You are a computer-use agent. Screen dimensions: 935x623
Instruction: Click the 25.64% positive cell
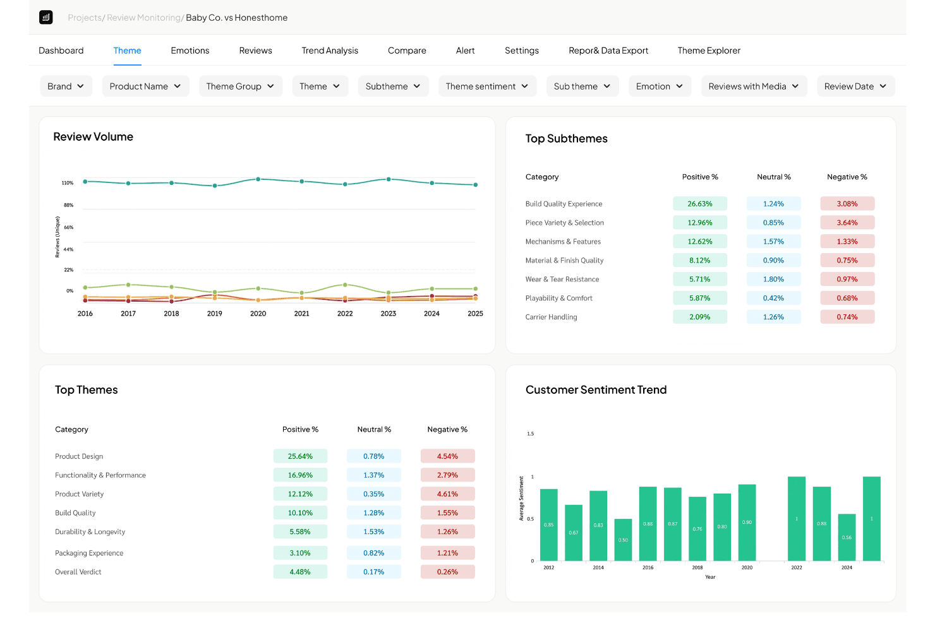pyautogui.click(x=300, y=456)
